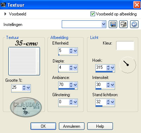Click the Stand lichtbron value field
The height and width of the screenshot is (133, 141).
[x=101, y=102]
